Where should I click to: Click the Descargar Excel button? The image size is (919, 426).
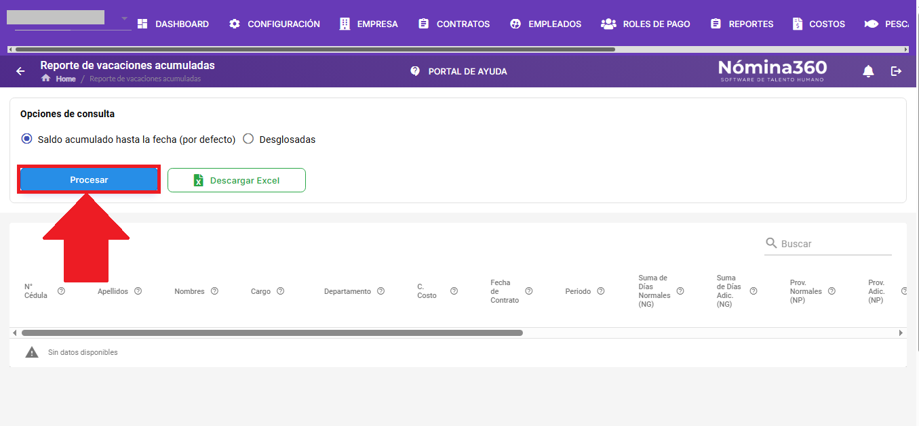pyautogui.click(x=237, y=180)
